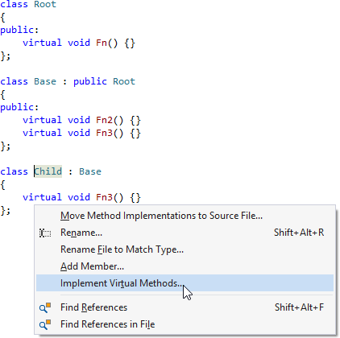
Task: Click Fn3 method name in Base class
Action: point(104,133)
